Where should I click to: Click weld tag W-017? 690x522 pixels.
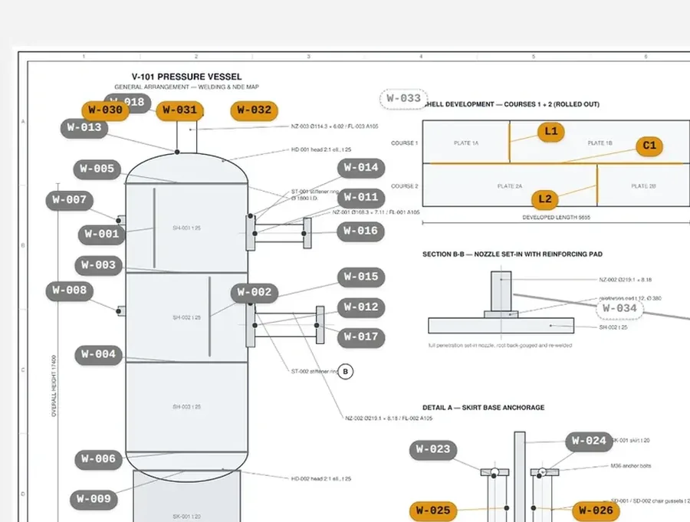[x=361, y=337]
